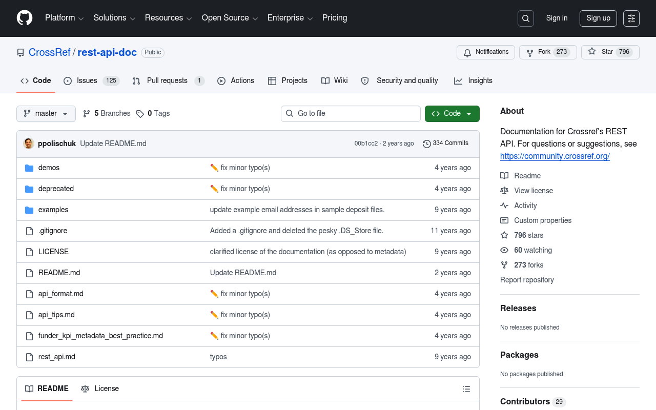656x410 pixels.
Task: Open api_format.md file
Action: (61, 294)
